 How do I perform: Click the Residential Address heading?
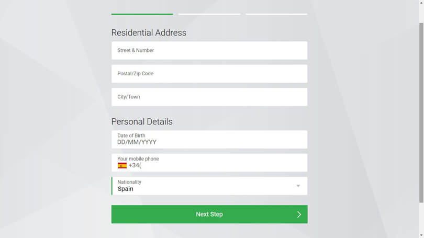(149, 32)
